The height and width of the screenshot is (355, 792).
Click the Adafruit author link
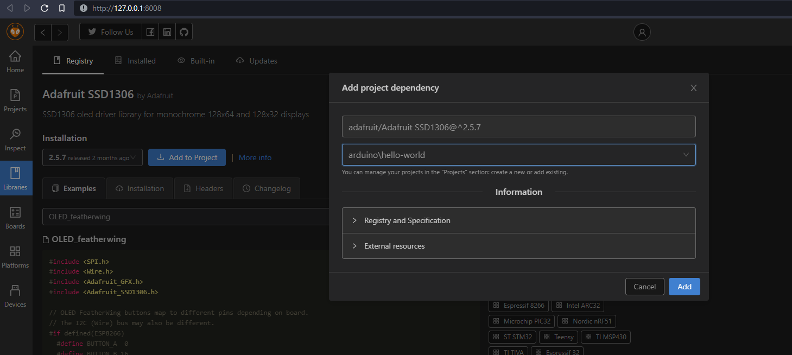point(160,96)
